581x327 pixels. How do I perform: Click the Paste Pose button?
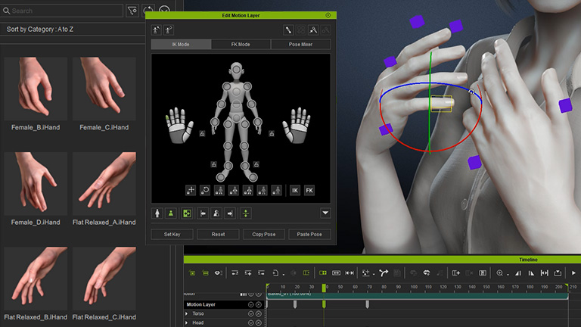(309, 235)
